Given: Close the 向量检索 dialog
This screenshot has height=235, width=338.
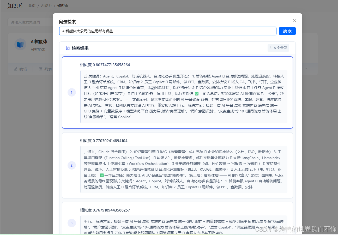Looking at the screenshot, I should [x=295, y=21].
